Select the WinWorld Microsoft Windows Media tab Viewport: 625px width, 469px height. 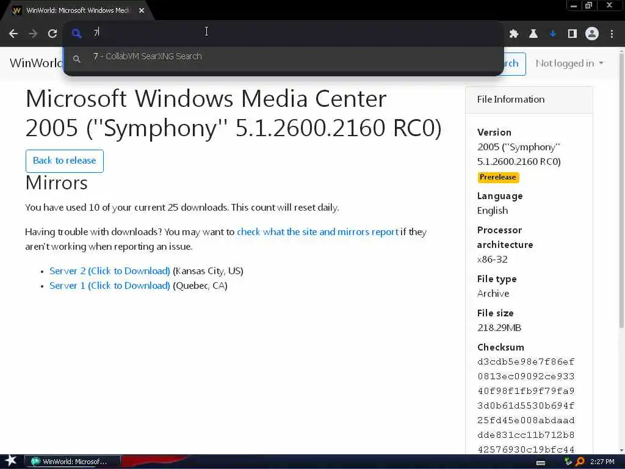(x=78, y=11)
